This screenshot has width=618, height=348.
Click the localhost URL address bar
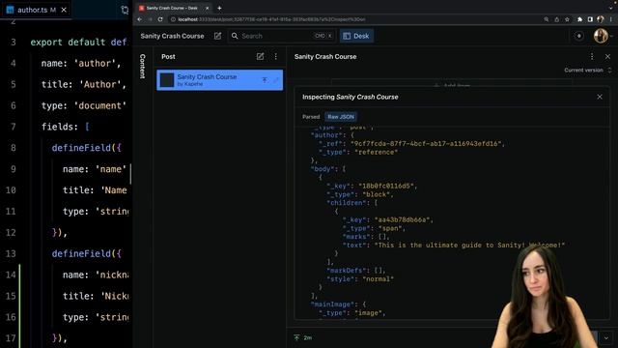tap(272, 19)
